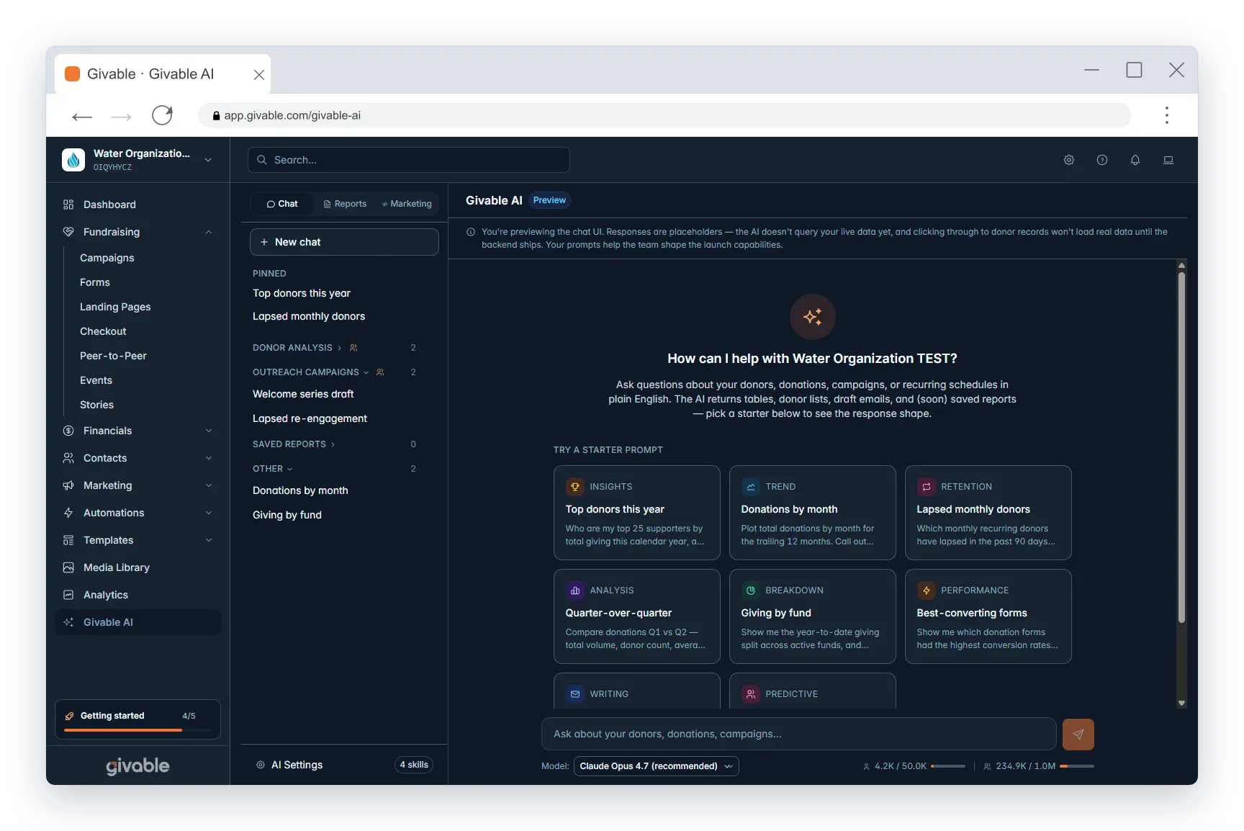The image size is (1244, 831).
Task: Click the laptop display icon in top bar
Action: click(x=1168, y=160)
